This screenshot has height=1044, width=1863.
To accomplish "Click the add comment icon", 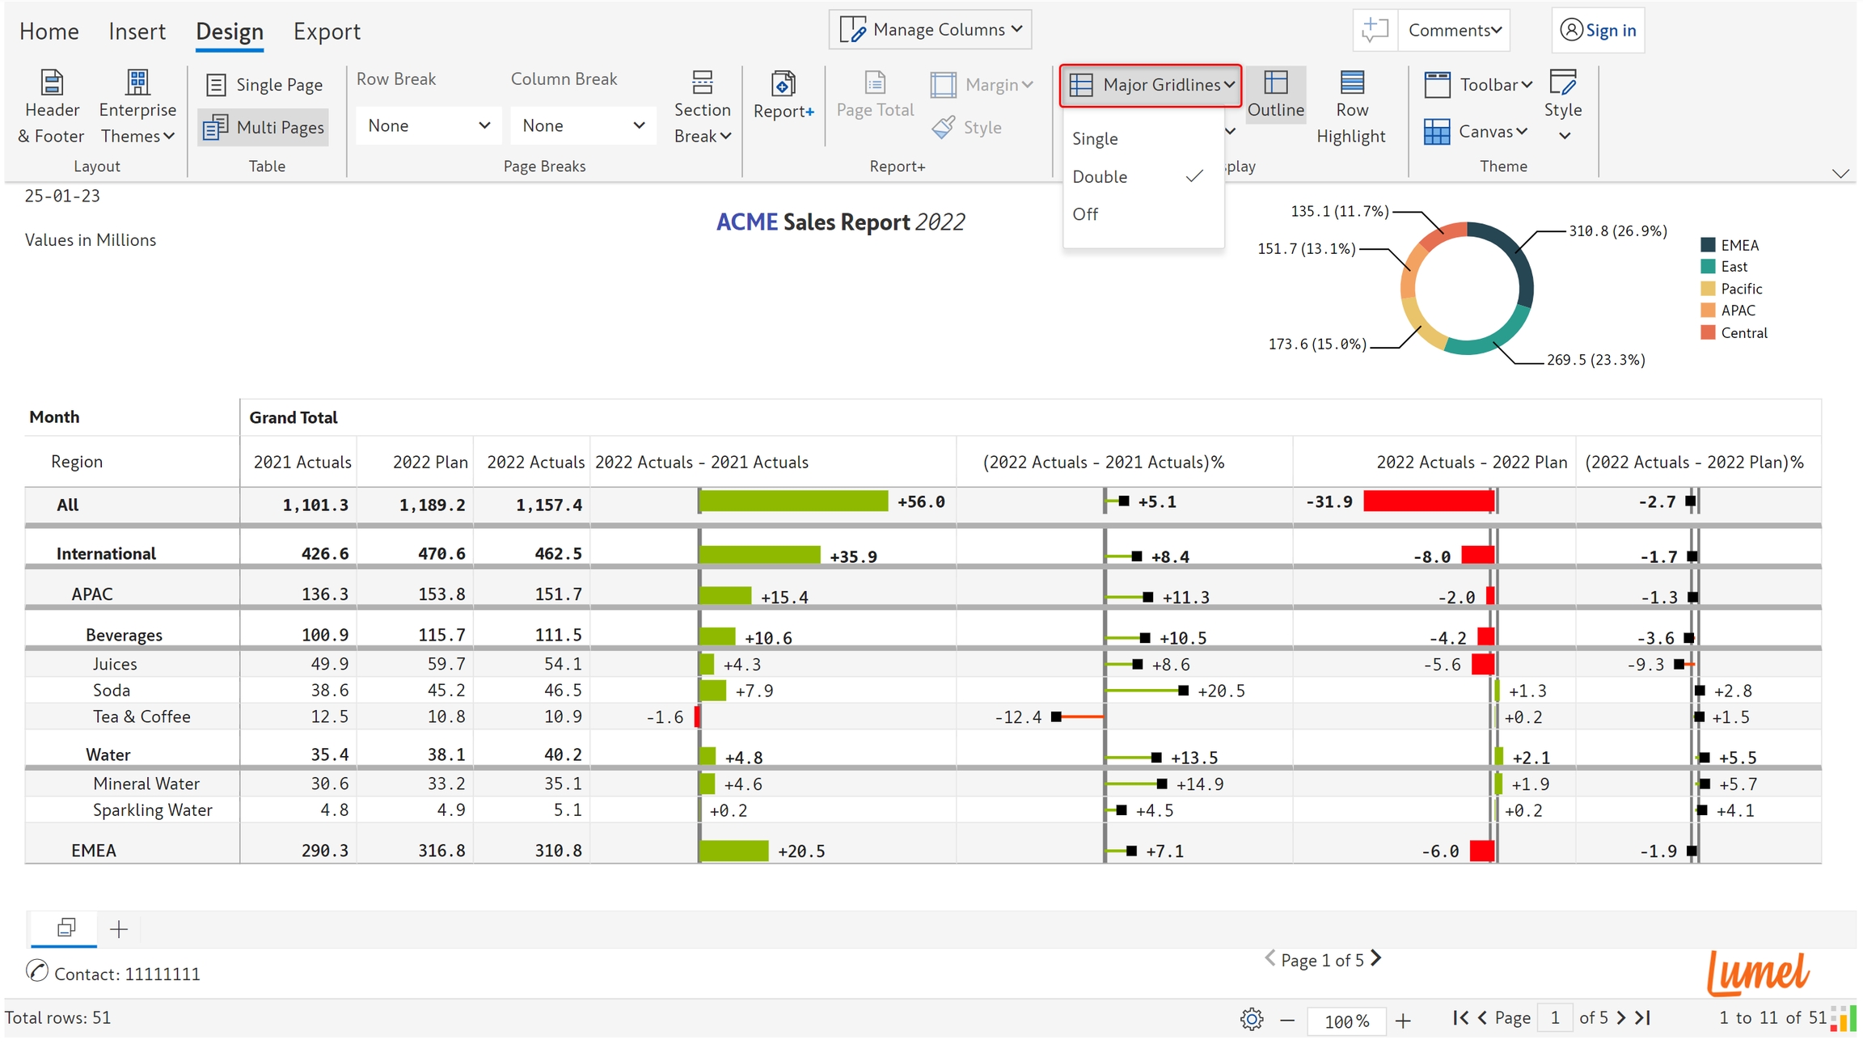I will (1375, 31).
